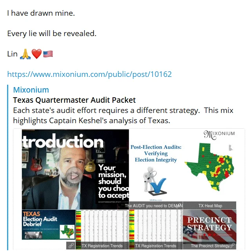This screenshot has height=251, width=251.
Task: Play the Introduction video
Action: click(x=74, y=175)
